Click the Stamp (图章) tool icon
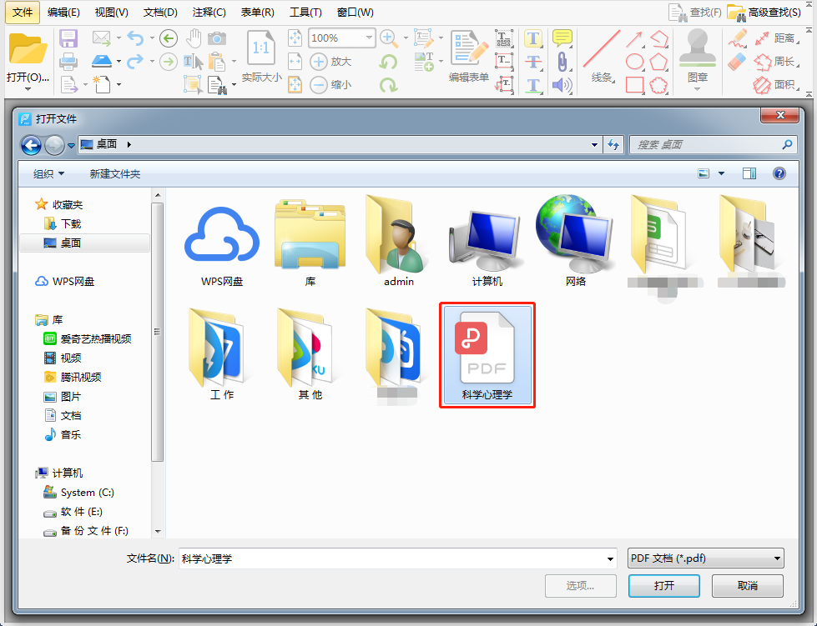Viewport: 817px width, 626px height. [697, 48]
